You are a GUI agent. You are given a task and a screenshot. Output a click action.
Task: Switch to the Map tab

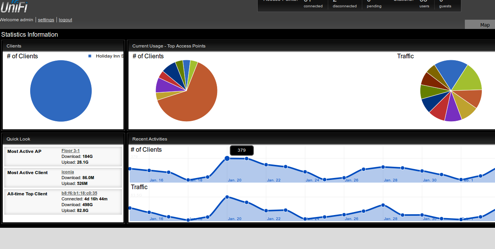pos(485,25)
